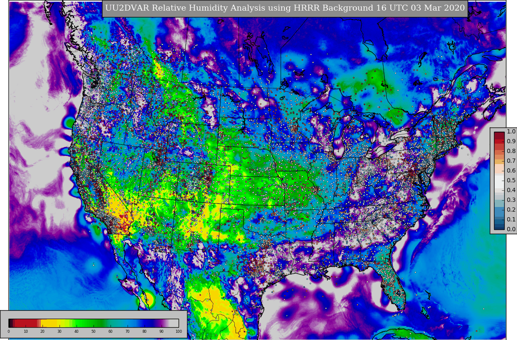
Task: Click the '0.0' label on the vertical colorbar
Action: 511,229
